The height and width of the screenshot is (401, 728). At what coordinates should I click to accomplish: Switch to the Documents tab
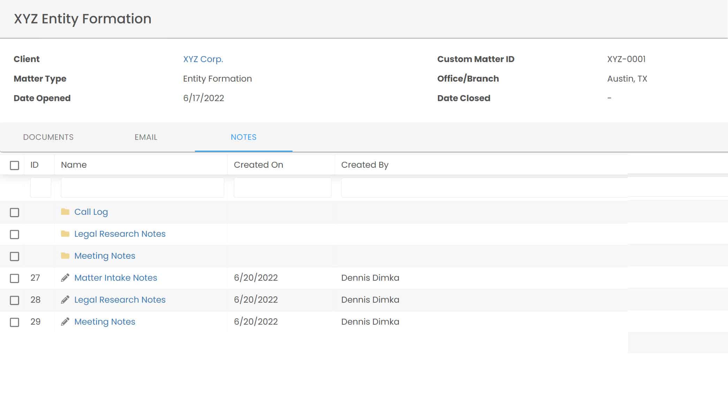click(48, 137)
